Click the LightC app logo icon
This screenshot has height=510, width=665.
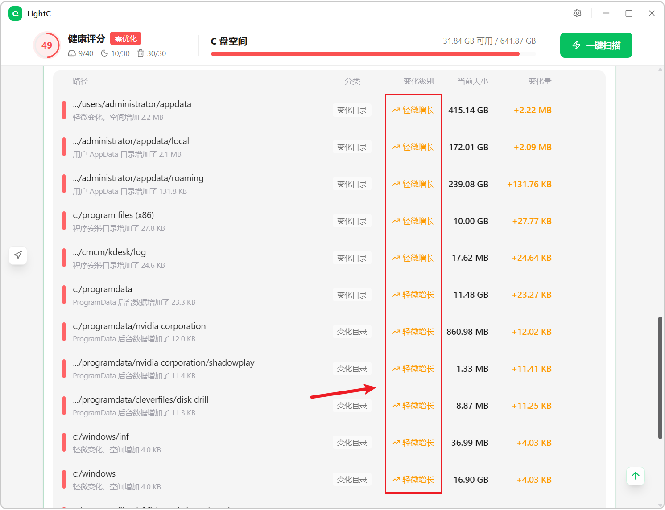point(16,13)
